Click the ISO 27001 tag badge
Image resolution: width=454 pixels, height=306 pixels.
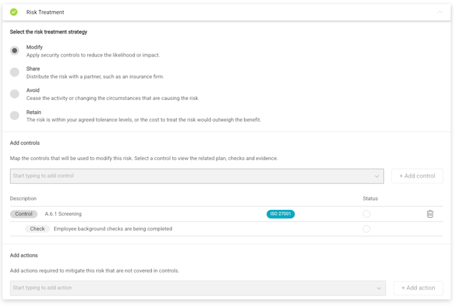click(x=280, y=214)
